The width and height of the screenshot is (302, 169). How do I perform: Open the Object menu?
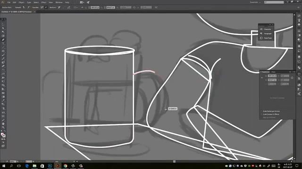(x=21, y=2)
